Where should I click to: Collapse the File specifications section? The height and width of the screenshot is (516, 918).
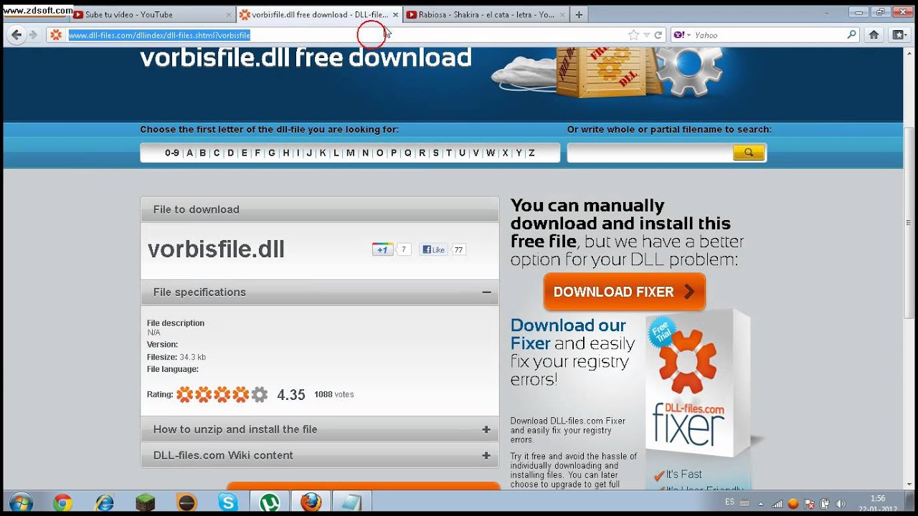[486, 292]
